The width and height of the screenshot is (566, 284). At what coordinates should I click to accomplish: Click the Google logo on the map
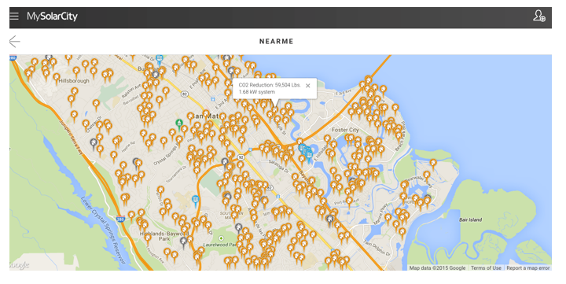point(20,265)
